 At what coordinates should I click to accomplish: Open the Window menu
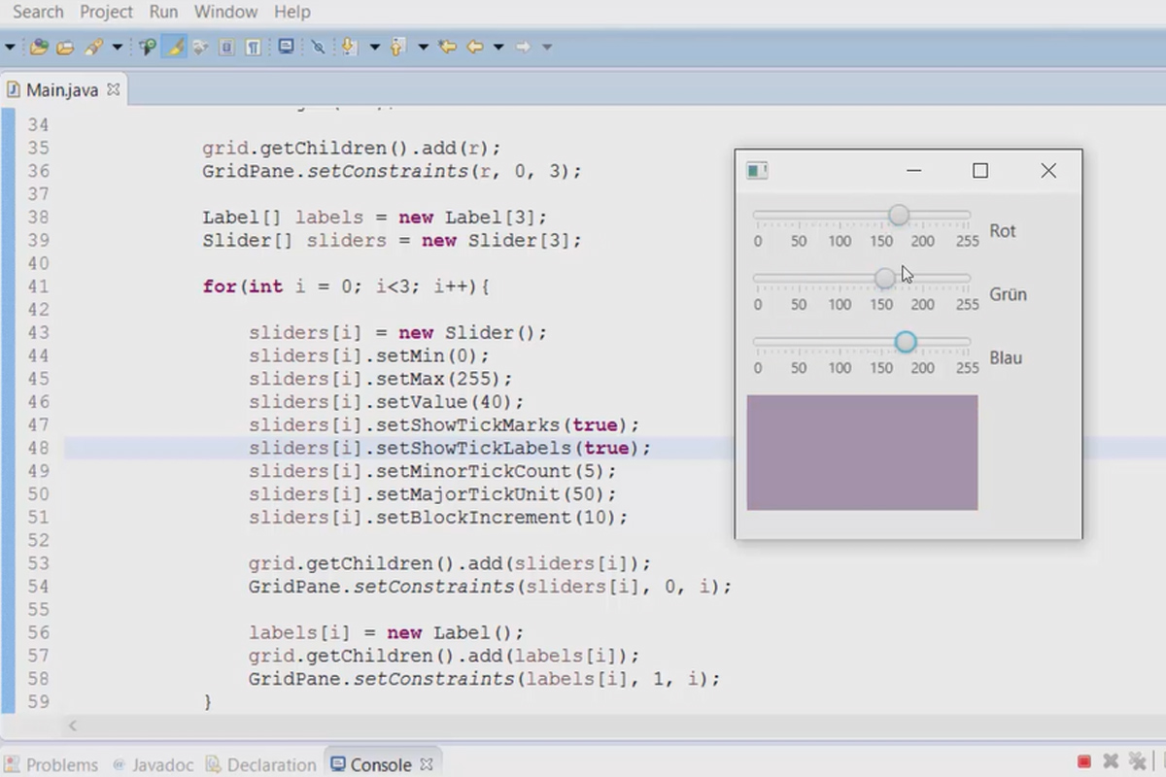click(225, 12)
